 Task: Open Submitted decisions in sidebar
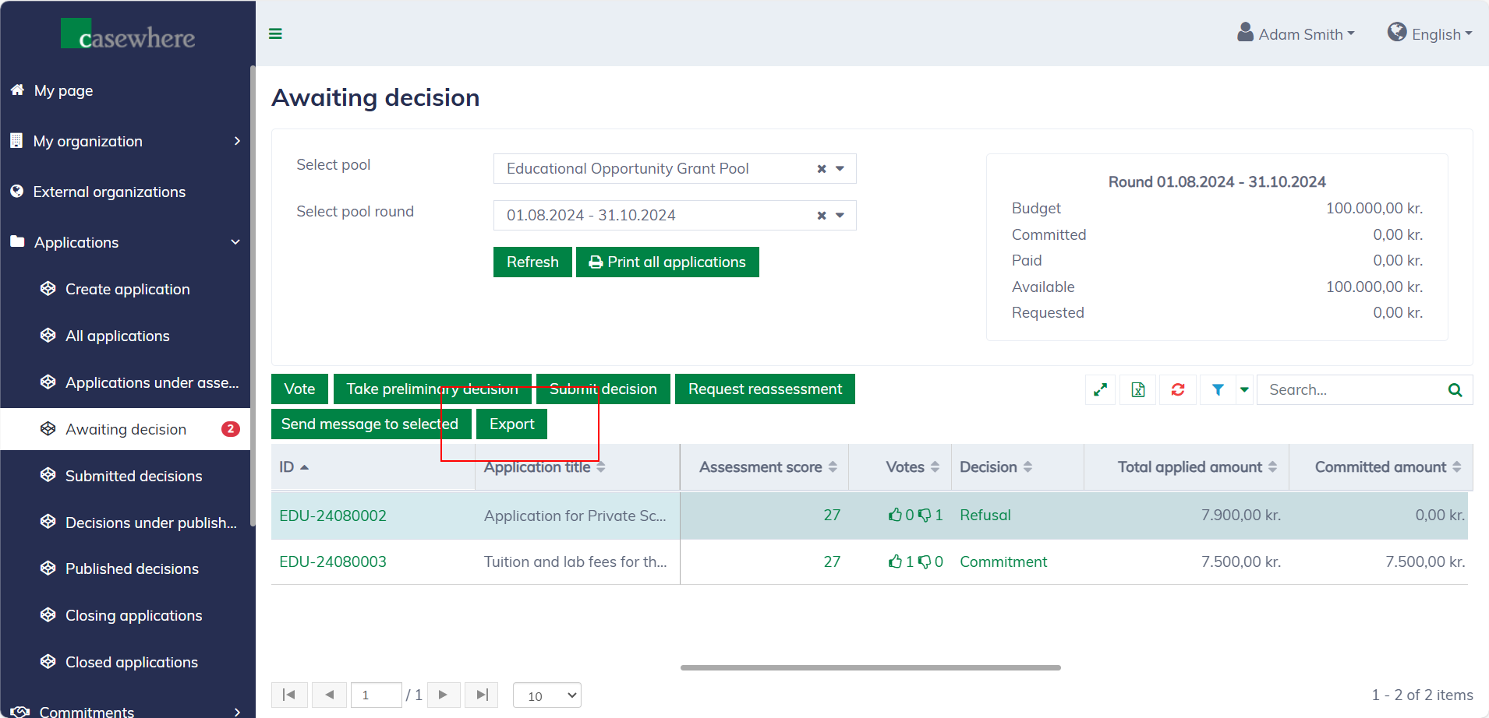tap(133, 476)
